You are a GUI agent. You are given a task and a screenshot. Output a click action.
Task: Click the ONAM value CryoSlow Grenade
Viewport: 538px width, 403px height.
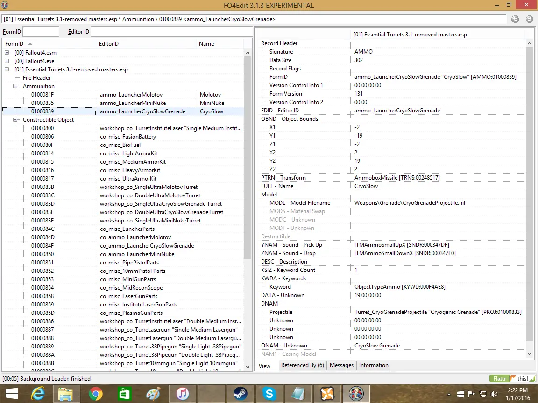coord(377,346)
